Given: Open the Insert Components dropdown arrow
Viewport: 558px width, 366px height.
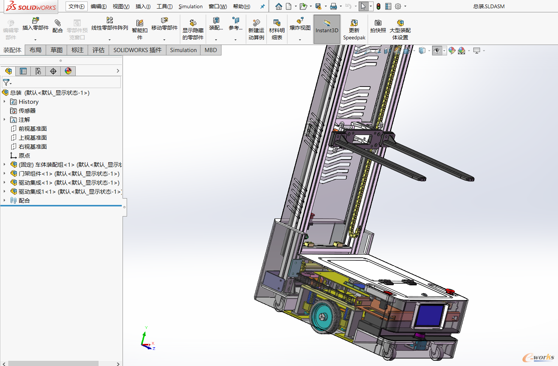Looking at the screenshot, I should click(x=36, y=40).
